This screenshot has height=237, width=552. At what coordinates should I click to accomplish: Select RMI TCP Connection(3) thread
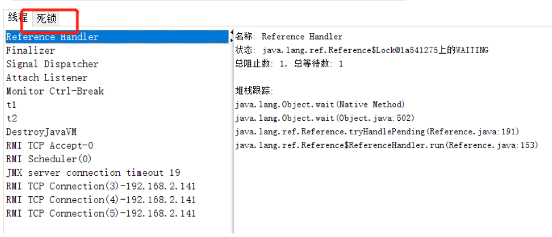coord(117,186)
